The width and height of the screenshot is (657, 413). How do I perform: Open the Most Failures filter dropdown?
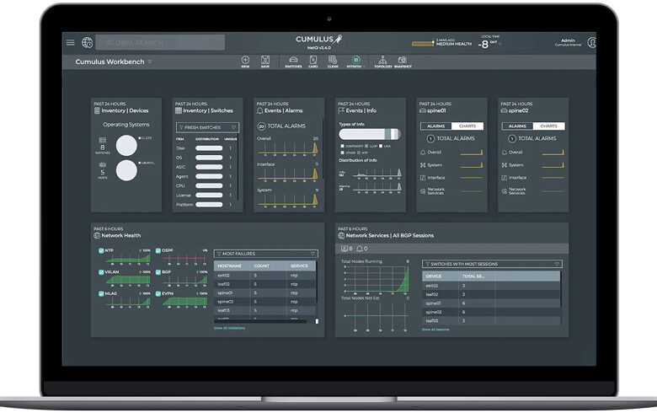tap(266, 254)
